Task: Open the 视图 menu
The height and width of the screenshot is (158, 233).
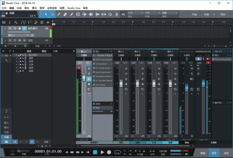Action: [x=62, y=8]
